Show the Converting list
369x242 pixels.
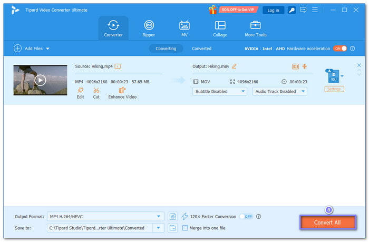pos(166,49)
